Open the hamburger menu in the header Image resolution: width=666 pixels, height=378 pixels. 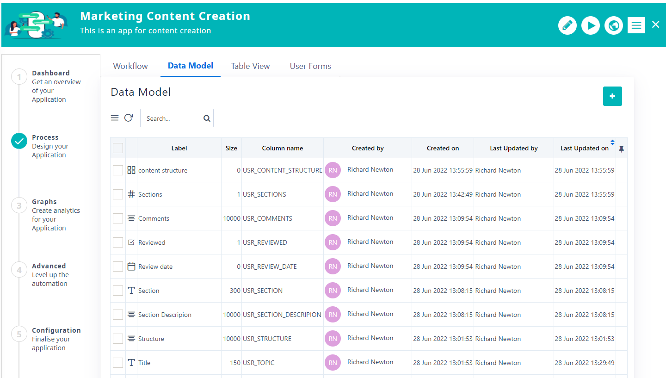(636, 25)
